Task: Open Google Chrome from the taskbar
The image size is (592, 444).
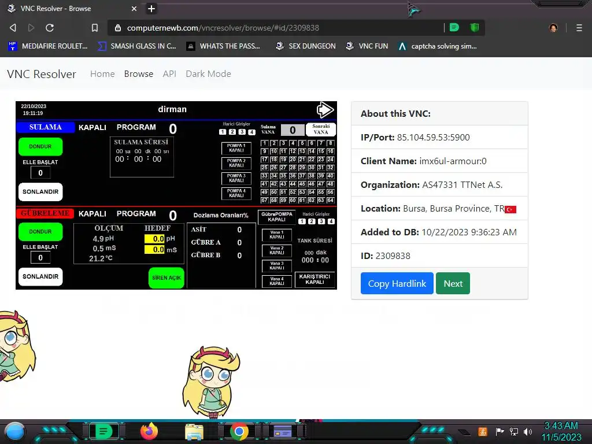Action: [239, 432]
